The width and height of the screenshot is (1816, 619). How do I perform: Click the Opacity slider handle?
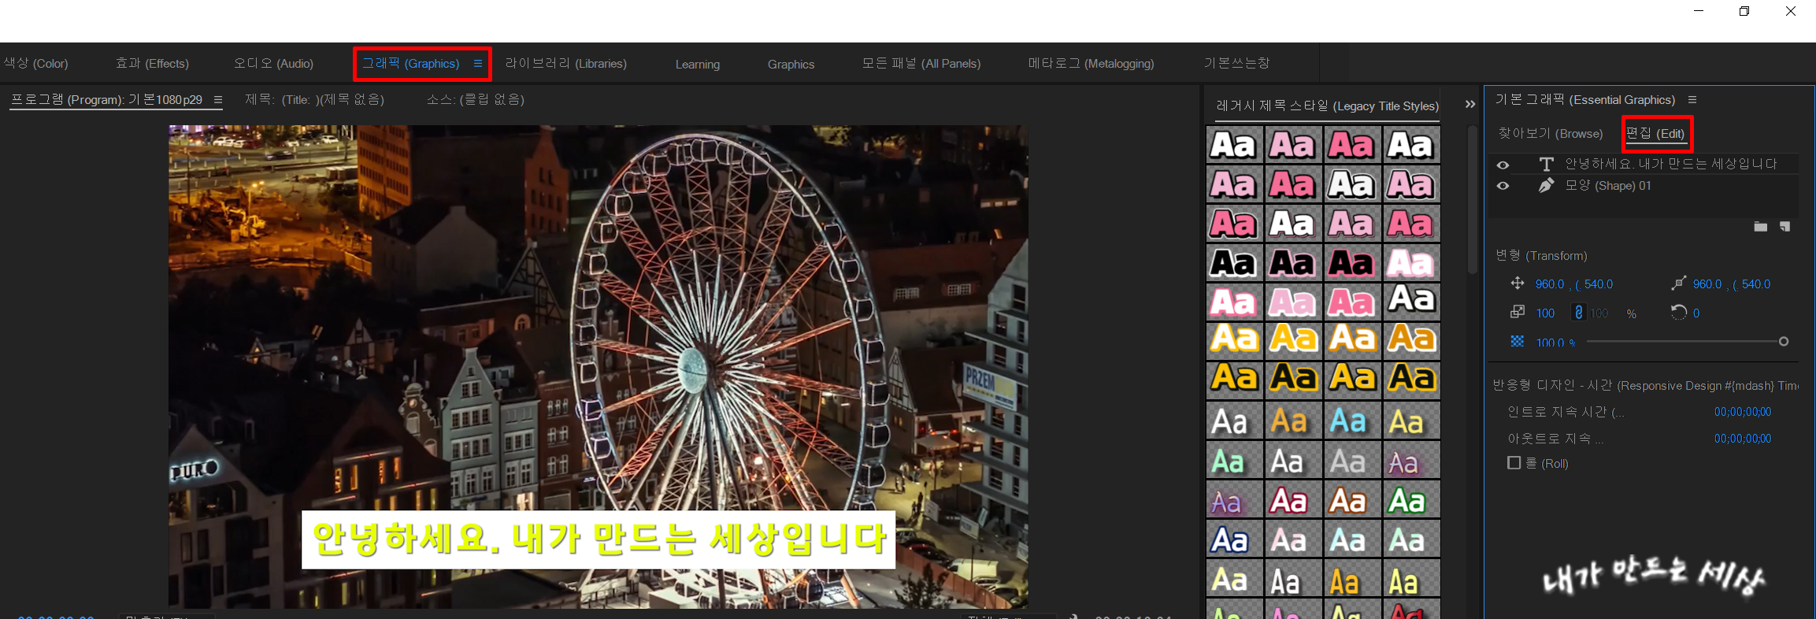[1784, 342]
